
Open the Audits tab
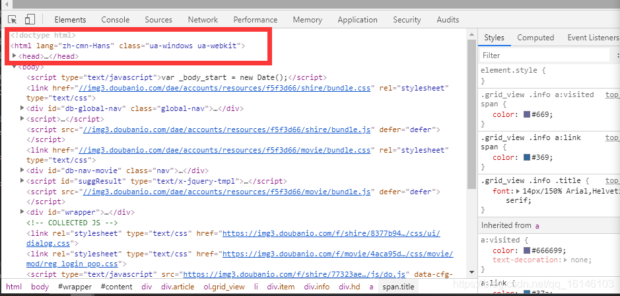[448, 20]
